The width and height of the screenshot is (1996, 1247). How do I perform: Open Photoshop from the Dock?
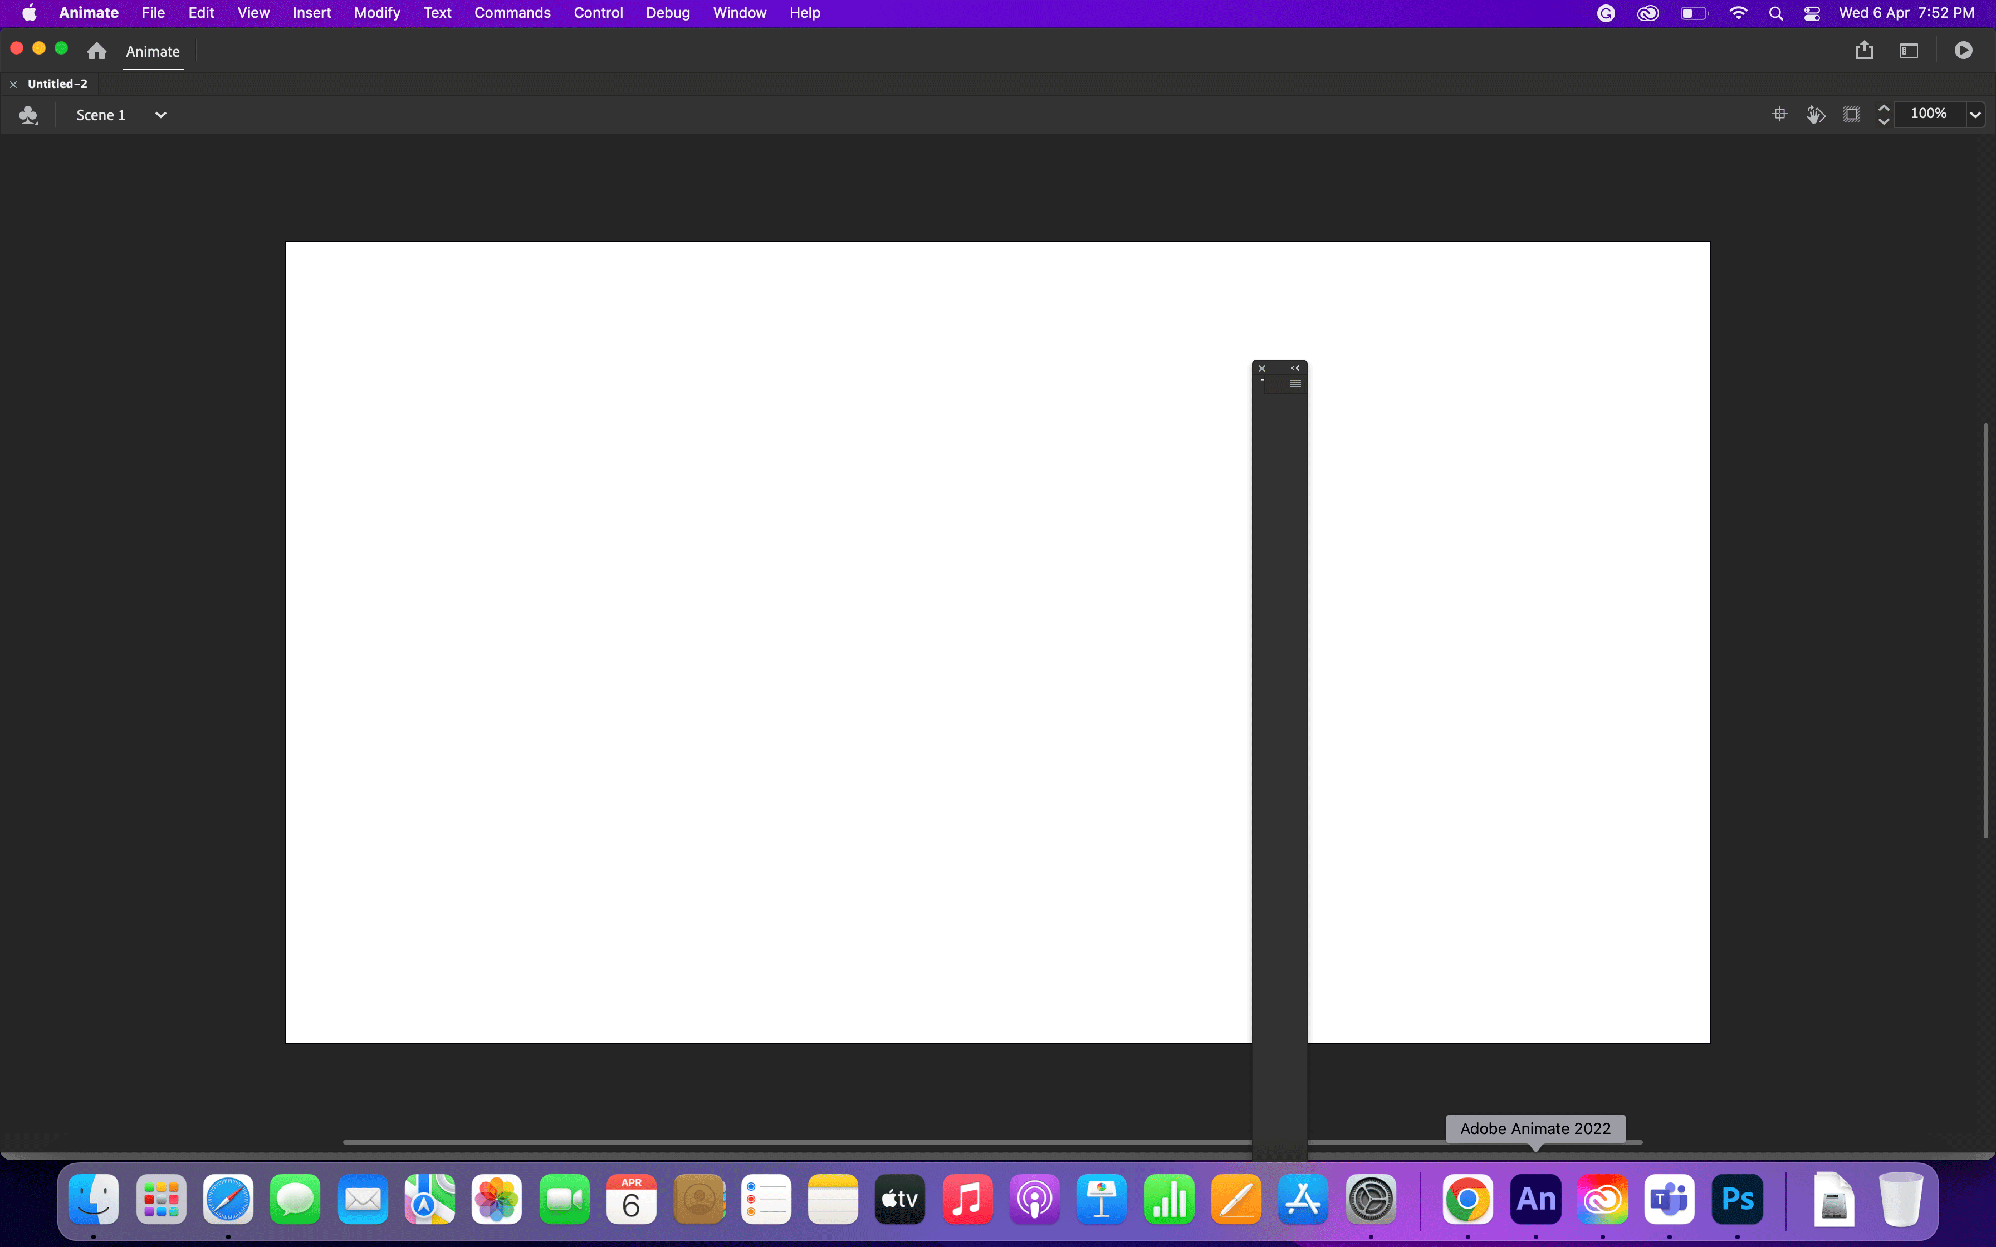click(1737, 1199)
